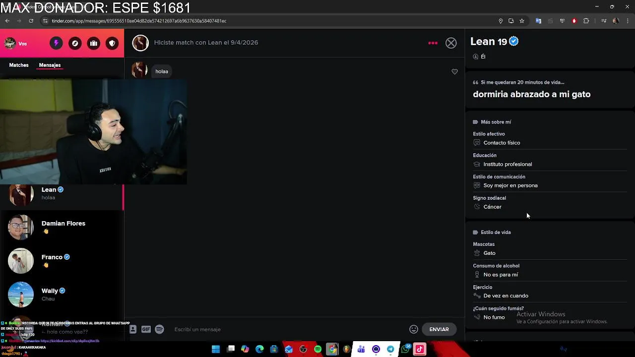Open Lean's avatar in the chat header
Viewport: 635px width, 357px height.
(140, 43)
